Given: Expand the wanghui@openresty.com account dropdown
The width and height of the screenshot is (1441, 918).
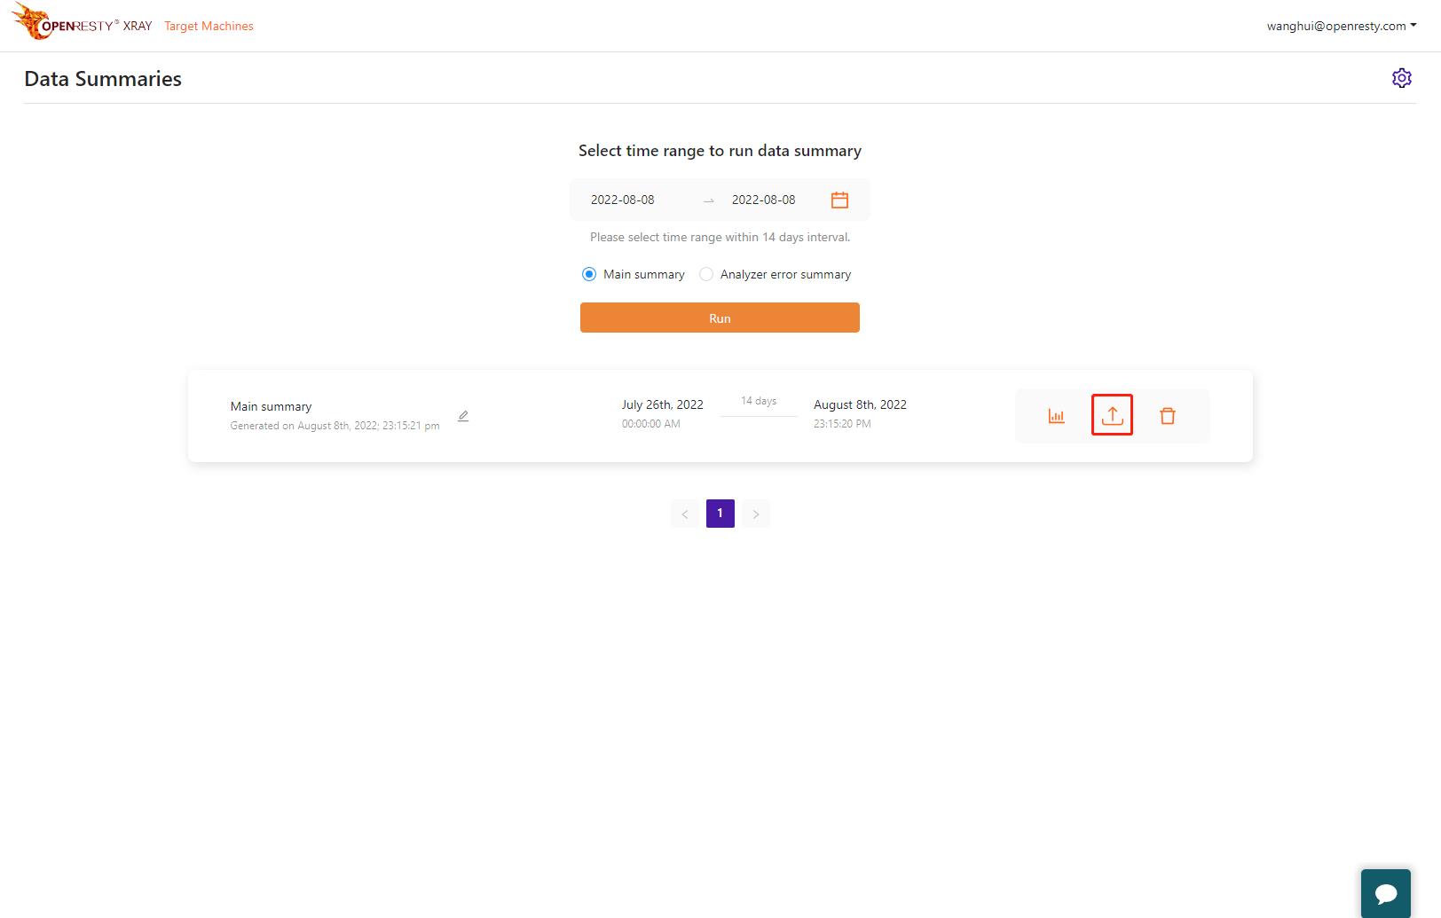Looking at the screenshot, I should (x=1341, y=26).
